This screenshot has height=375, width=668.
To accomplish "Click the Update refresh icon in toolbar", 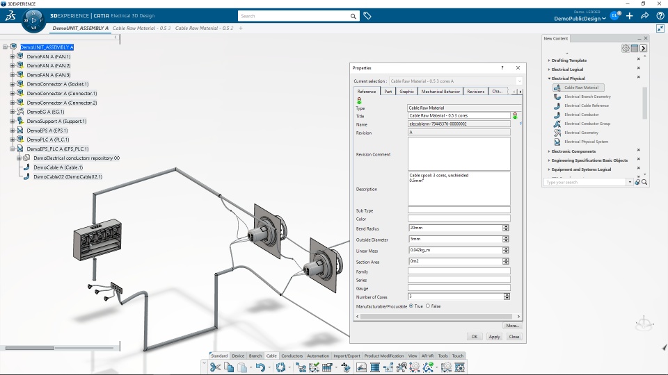I will tap(280, 367).
